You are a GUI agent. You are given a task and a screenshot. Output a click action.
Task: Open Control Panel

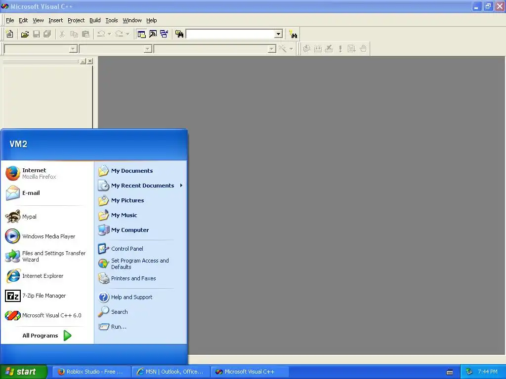[x=140, y=249]
